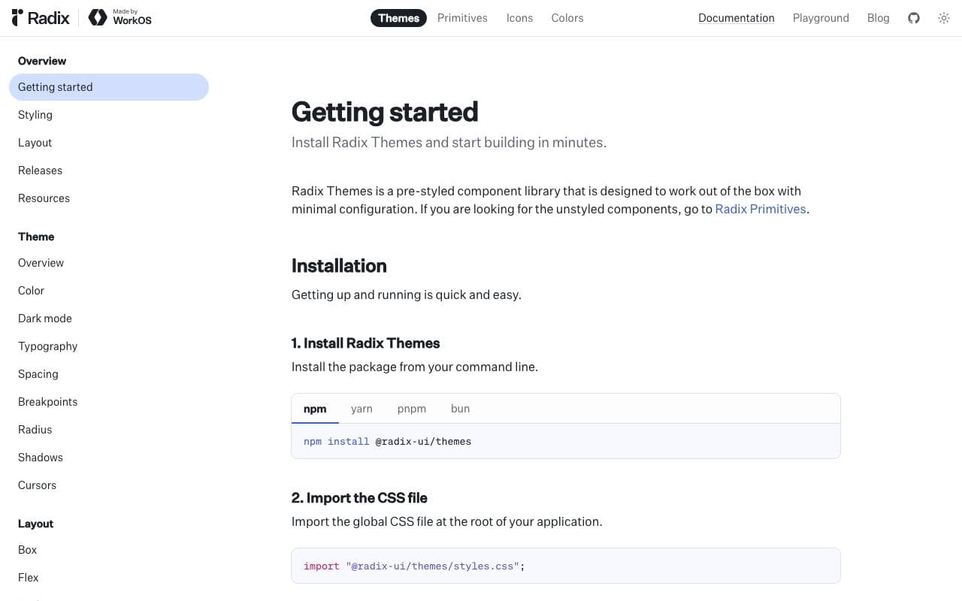The image size is (962, 601).
Task: Open Breakpoints page in sidebar
Action: click(109, 402)
